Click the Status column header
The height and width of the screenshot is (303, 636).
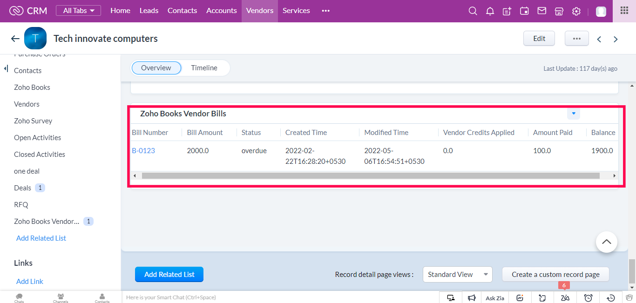[251, 133]
